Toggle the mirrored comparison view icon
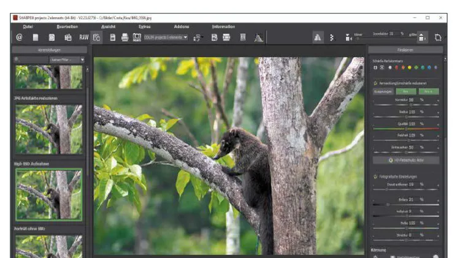This screenshot has width=460, height=258. (x=318, y=37)
